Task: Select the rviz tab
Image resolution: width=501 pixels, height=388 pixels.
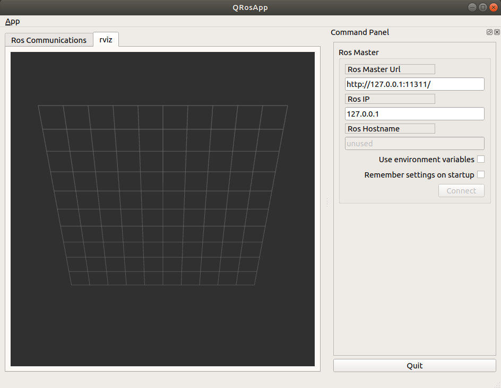Action: [106, 40]
